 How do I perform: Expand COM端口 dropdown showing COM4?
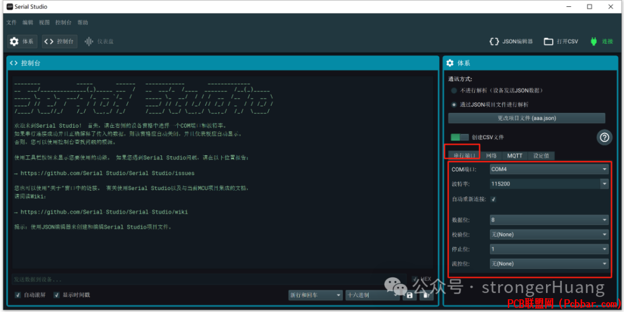[x=549, y=169]
